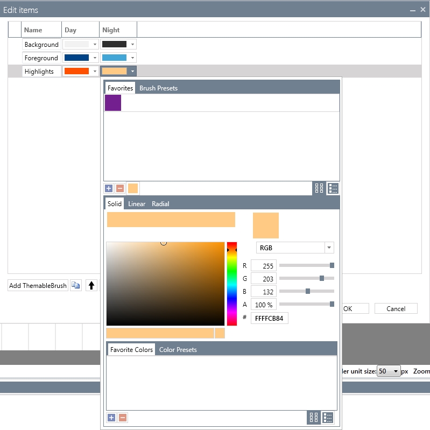430x430 pixels.
Task: Click the plus icon under Favorites brushes
Action: point(109,188)
